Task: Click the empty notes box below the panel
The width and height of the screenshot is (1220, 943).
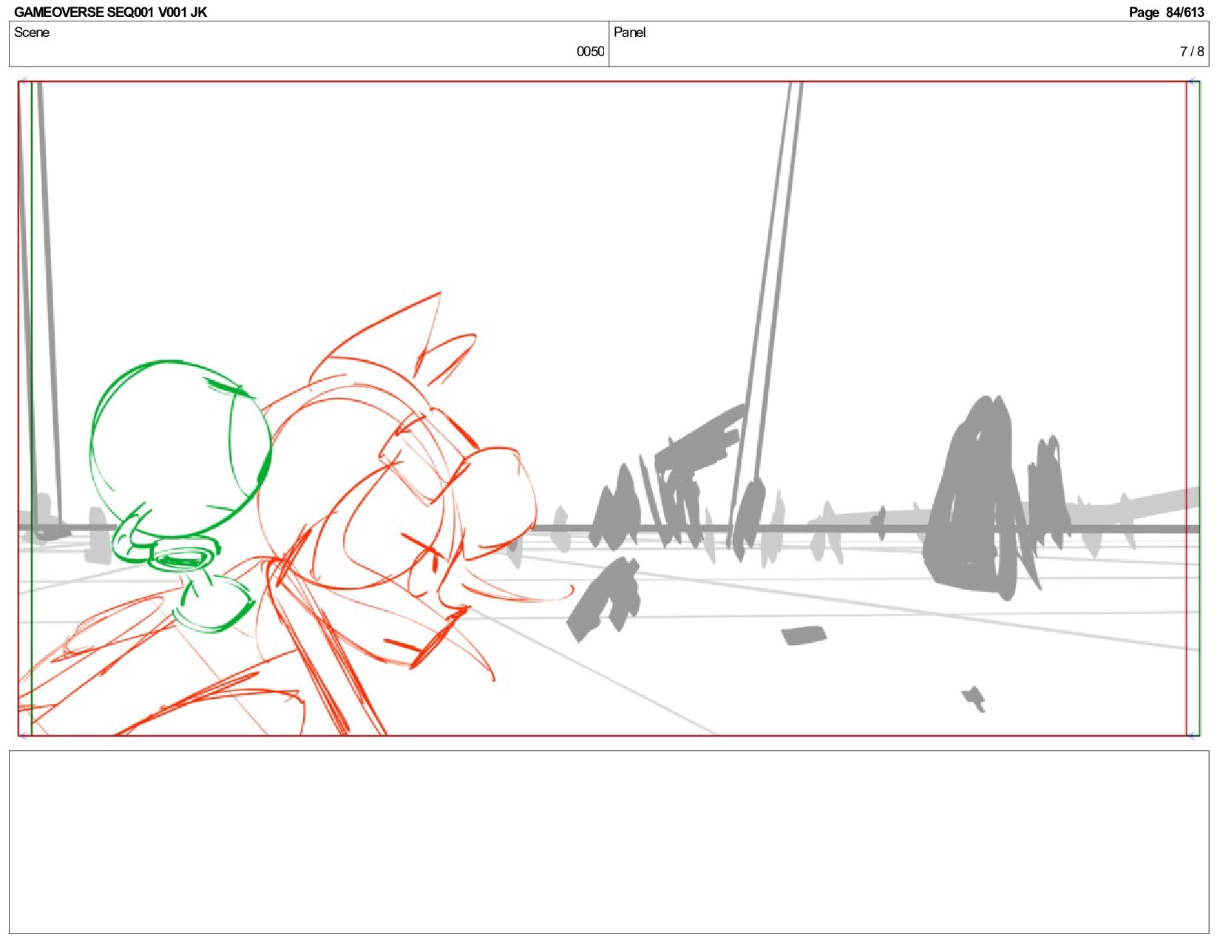Action: coord(609,842)
